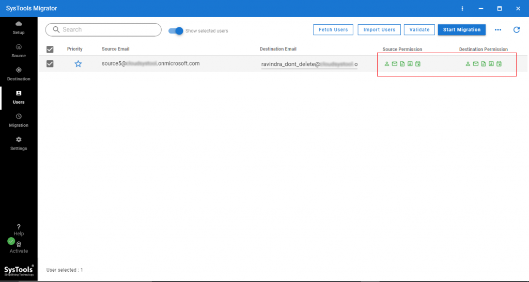Viewport: 529px width, 282px height.
Task: Click the magnifier icon in search box
Action: click(x=56, y=29)
